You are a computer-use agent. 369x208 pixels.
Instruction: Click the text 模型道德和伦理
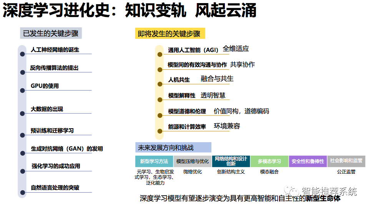point(187,111)
